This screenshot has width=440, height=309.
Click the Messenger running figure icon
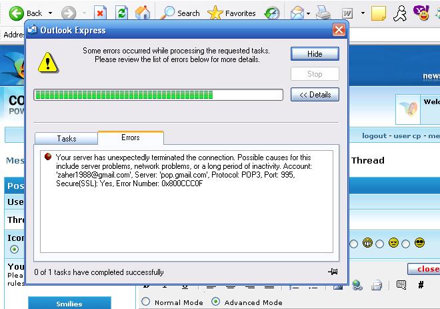coord(400,13)
